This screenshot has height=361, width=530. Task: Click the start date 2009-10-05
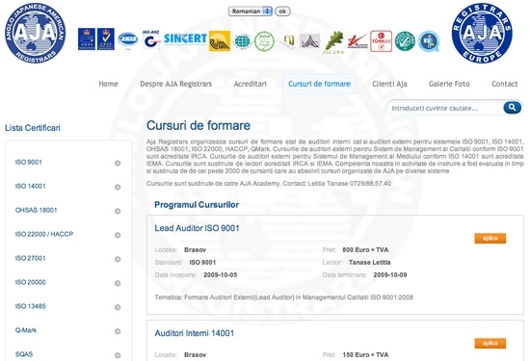220,275
